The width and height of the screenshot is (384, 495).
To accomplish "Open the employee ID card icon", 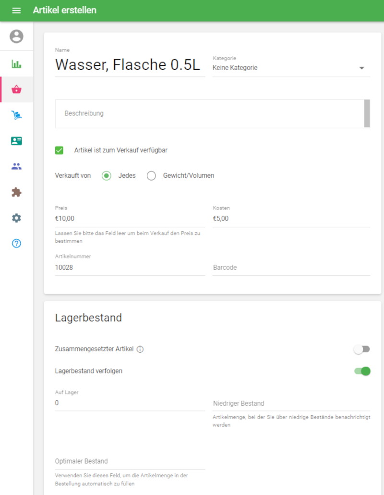I will point(16,141).
